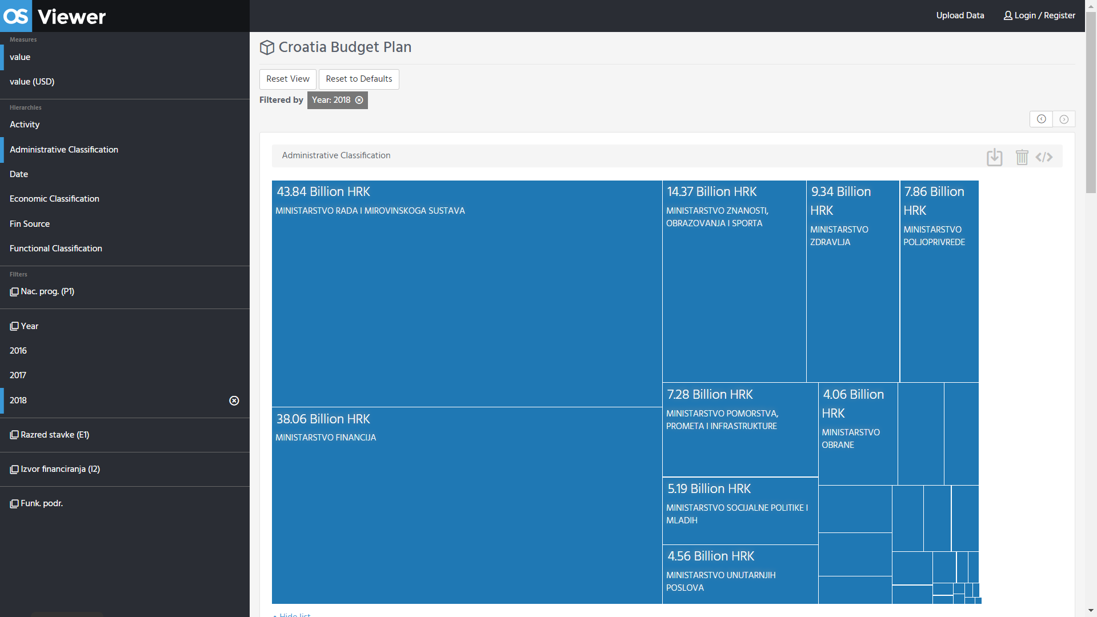The width and height of the screenshot is (1097, 617).
Task: Click Reset to Defaults button
Action: coord(359,79)
